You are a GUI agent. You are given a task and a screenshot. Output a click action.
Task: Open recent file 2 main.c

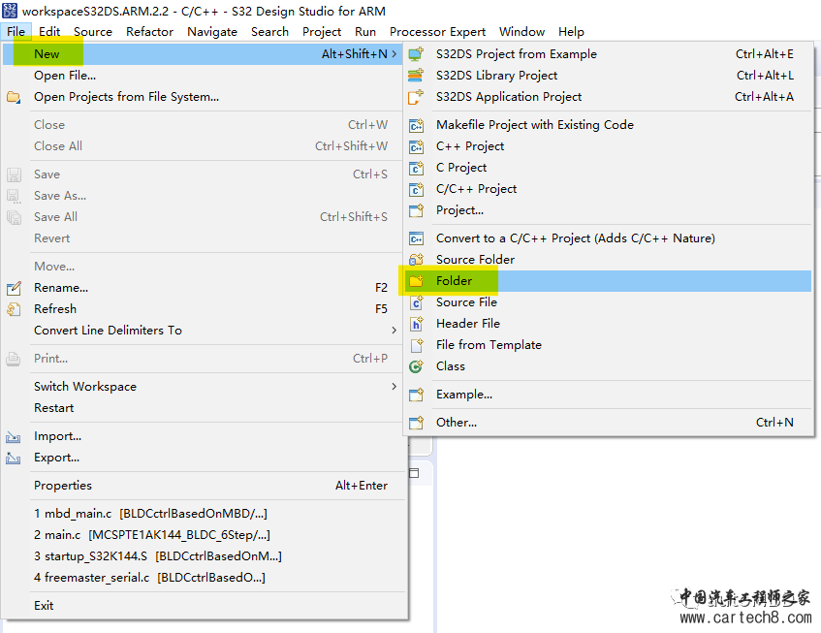click(205, 535)
